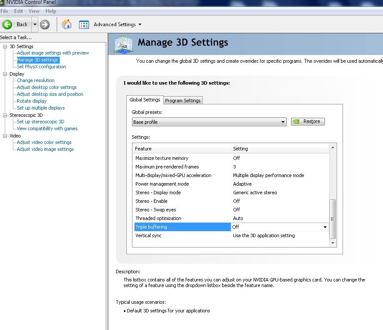This screenshot has height=330, width=383.
Task: Click the gray Forward arrow icon
Action: click(x=45, y=24)
